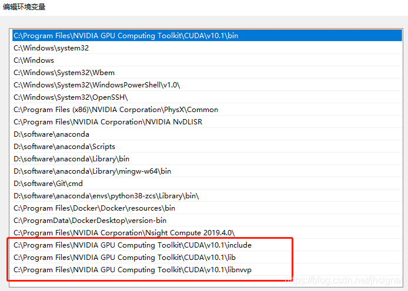Image resolution: width=408 pixels, height=291 pixels.
Task: Select the System32\Wbem path entry
Action: pos(57,73)
